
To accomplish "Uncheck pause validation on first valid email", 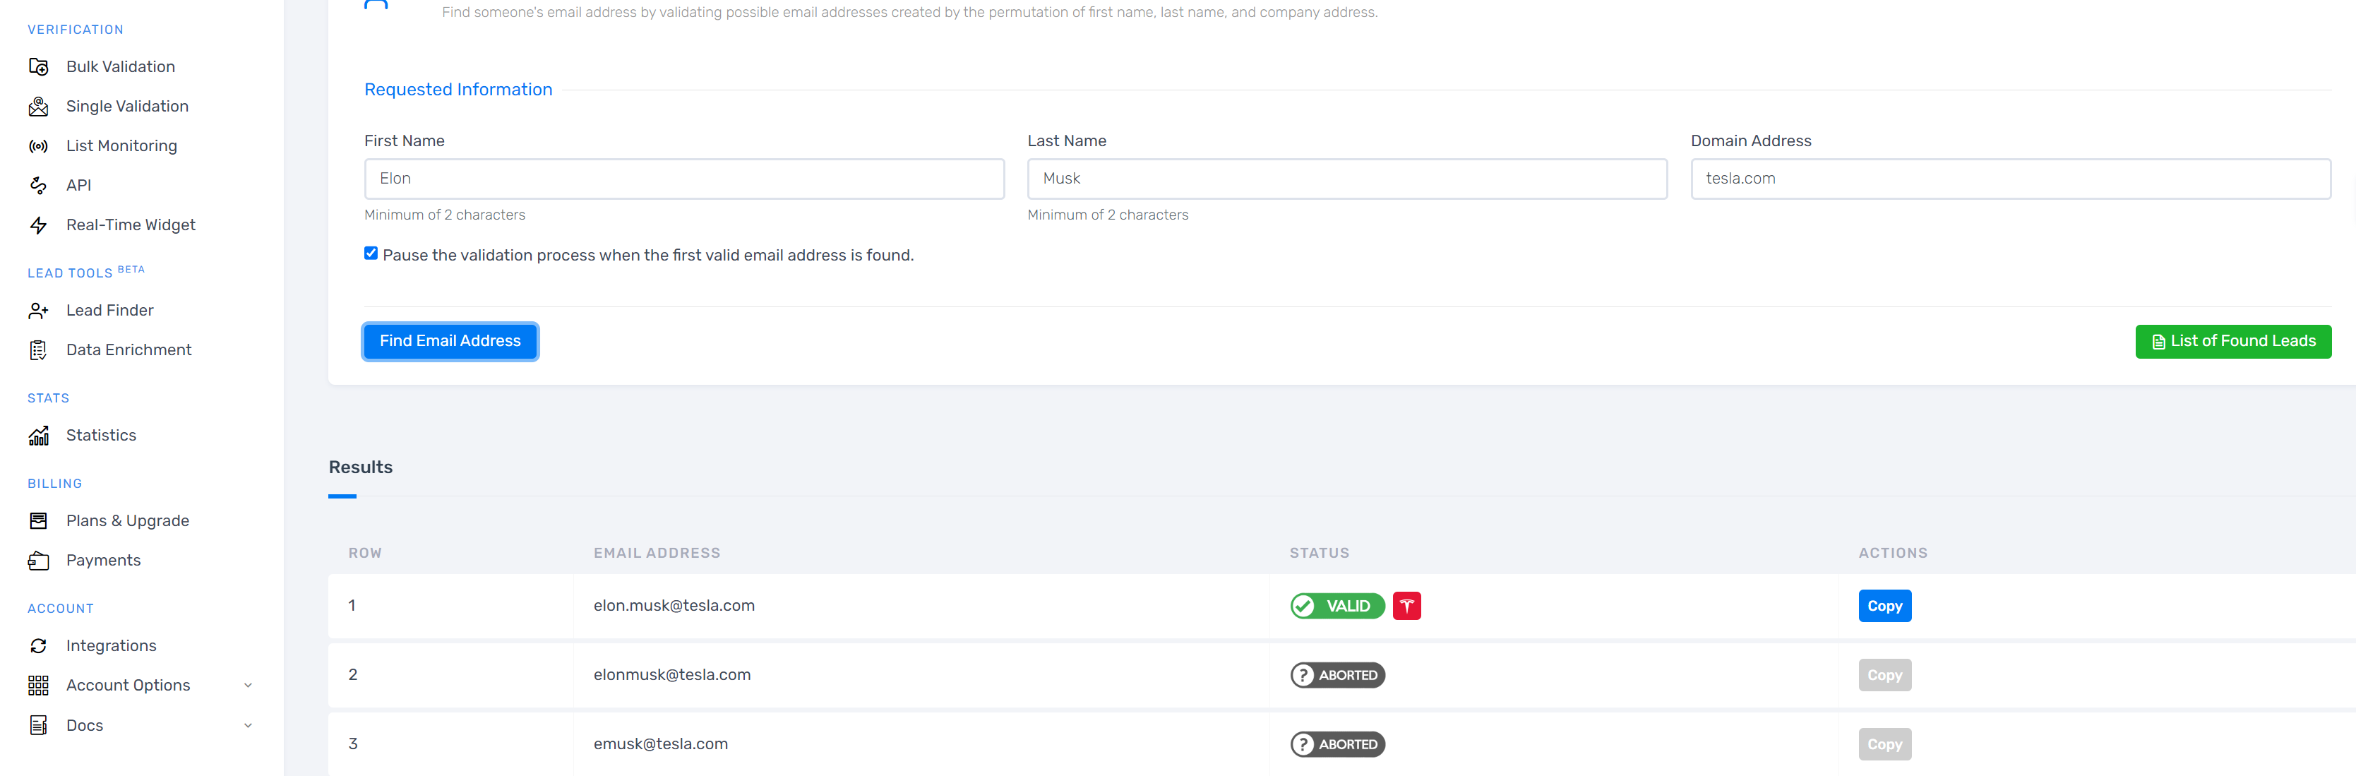I will (371, 253).
